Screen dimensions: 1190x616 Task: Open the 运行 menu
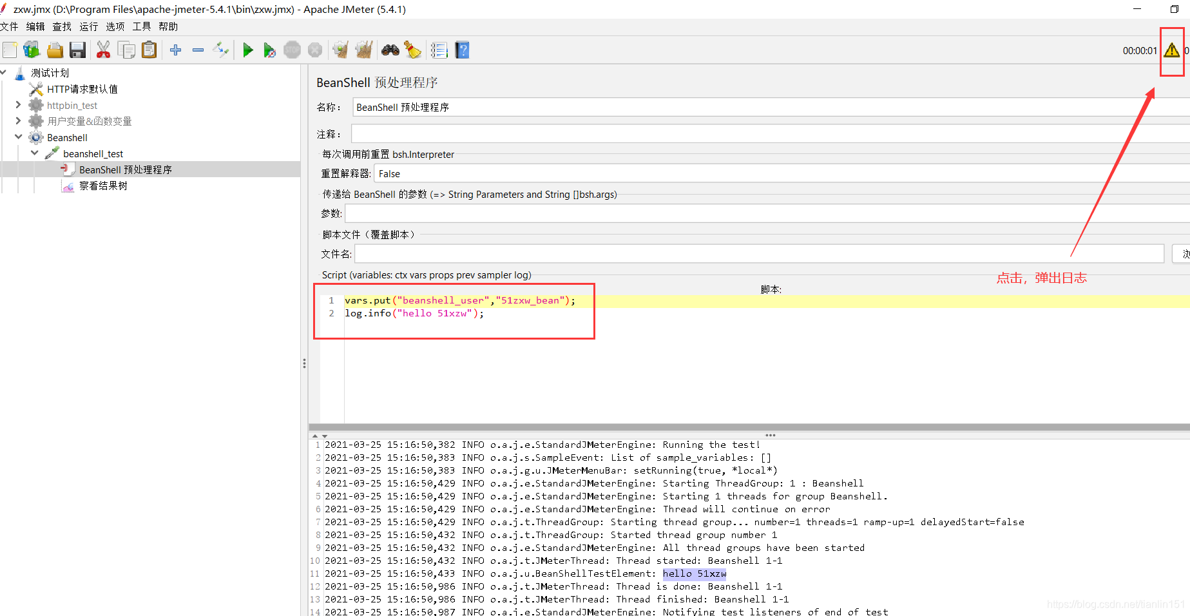89,26
